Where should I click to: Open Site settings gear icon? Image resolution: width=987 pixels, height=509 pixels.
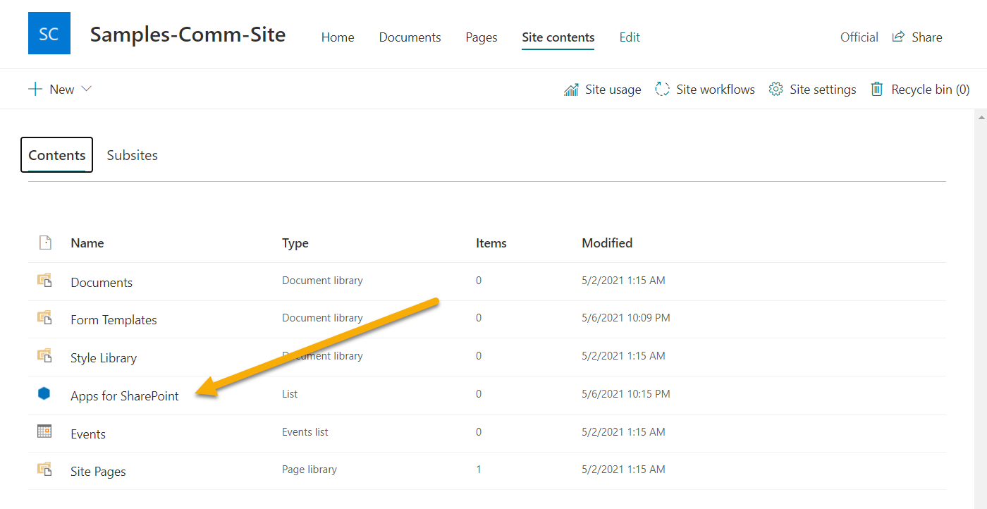pyautogui.click(x=775, y=90)
